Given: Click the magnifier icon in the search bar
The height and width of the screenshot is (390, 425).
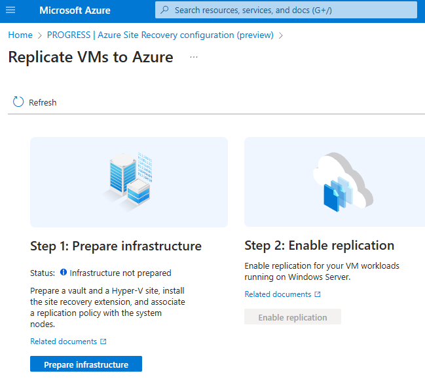Looking at the screenshot, I should point(164,10).
